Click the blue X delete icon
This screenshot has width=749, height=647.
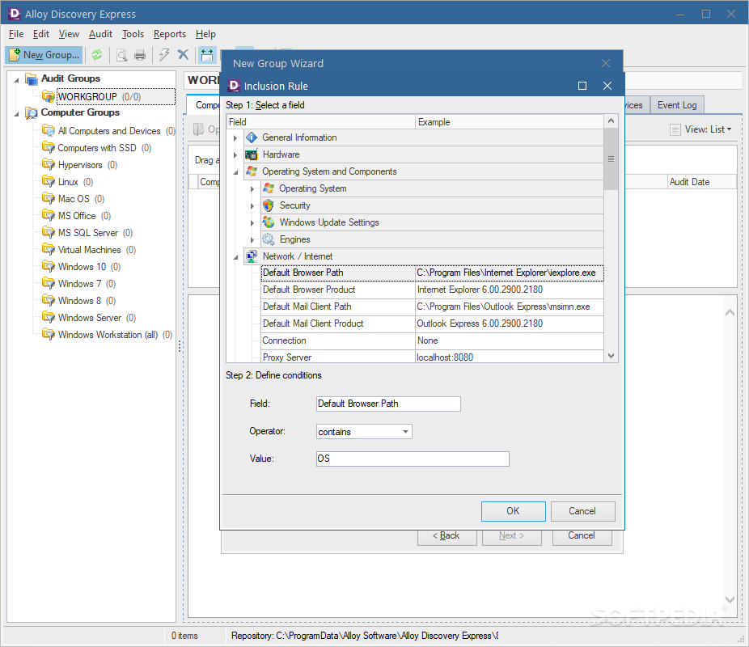click(x=183, y=55)
